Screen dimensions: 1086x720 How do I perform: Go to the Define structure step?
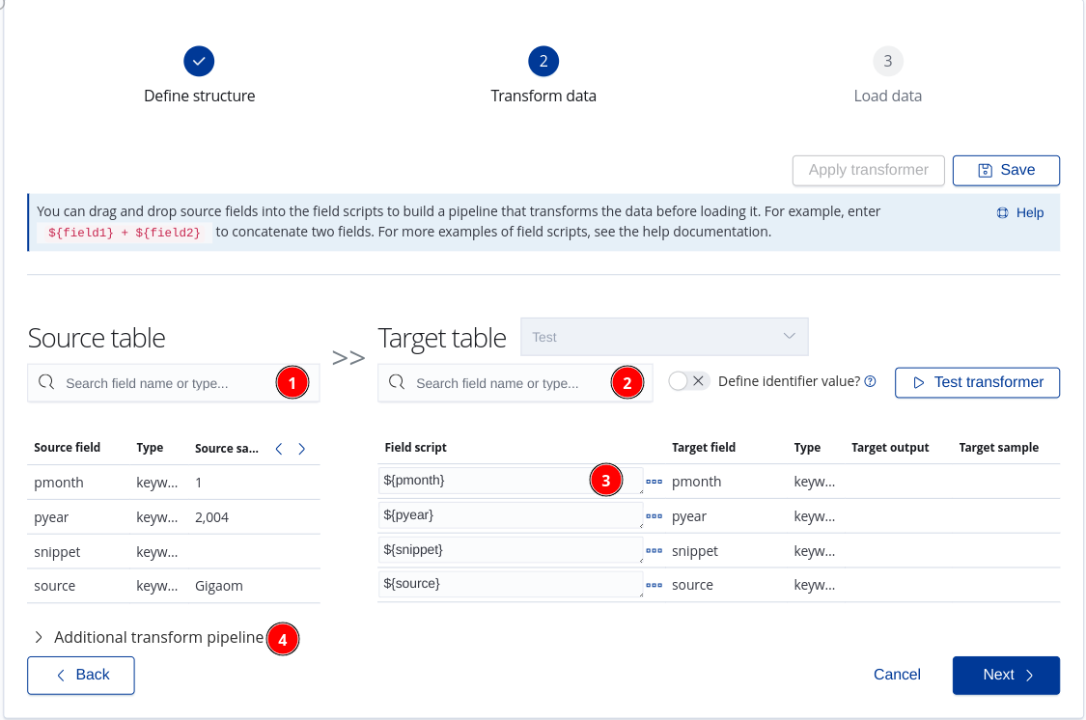pyautogui.click(x=199, y=62)
